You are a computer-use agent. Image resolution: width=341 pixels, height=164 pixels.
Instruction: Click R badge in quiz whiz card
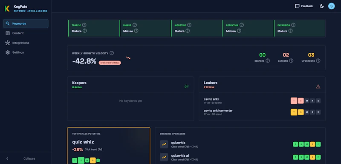click(x=93, y=160)
